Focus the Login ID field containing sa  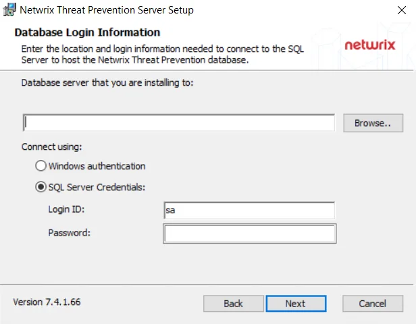[x=249, y=211]
